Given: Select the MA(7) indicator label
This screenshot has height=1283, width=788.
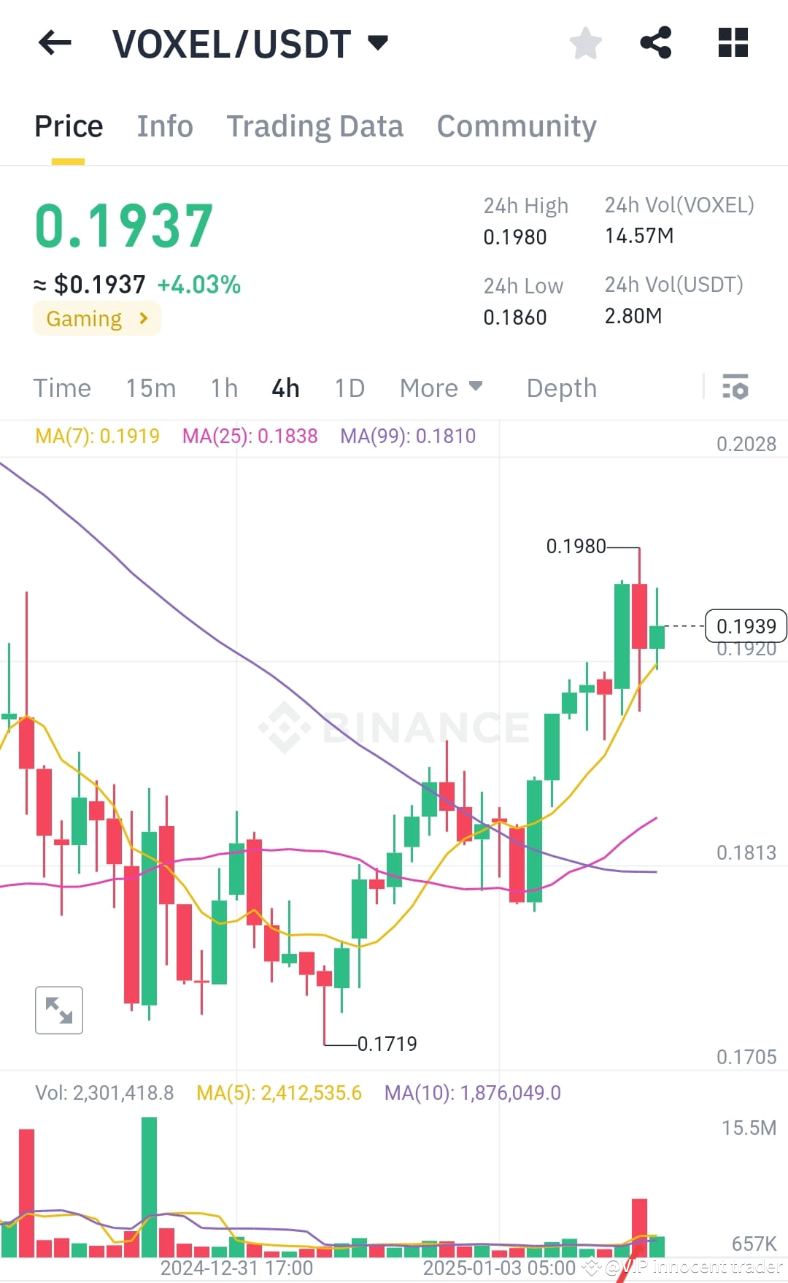Looking at the screenshot, I should [x=97, y=436].
